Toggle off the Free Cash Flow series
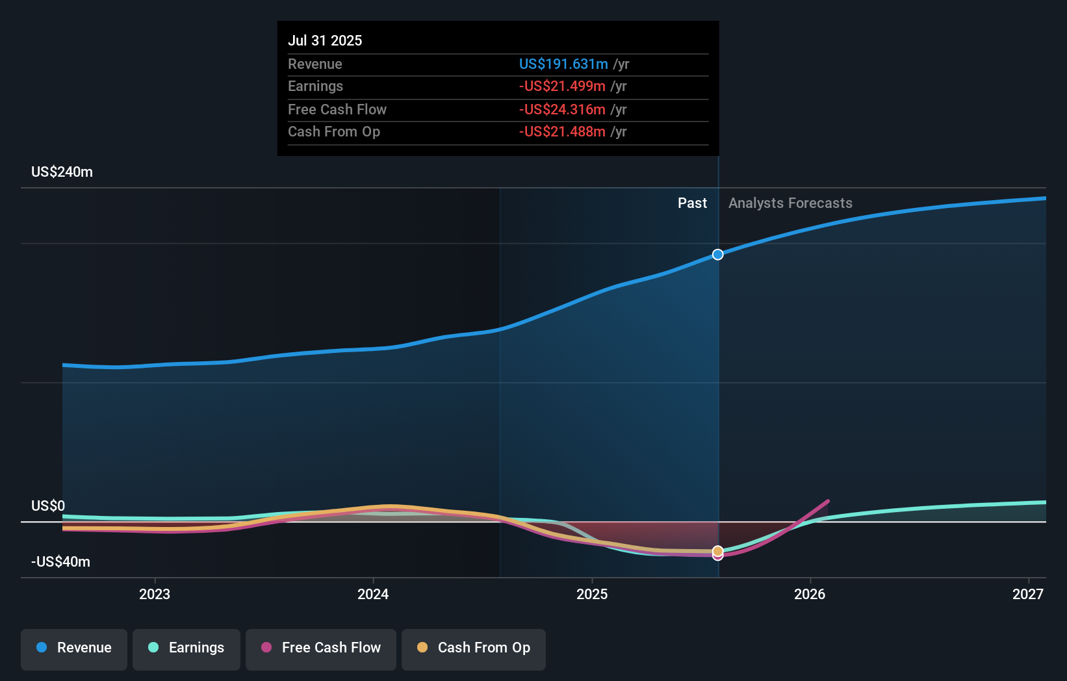The image size is (1067, 681). pyautogui.click(x=320, y=648)
